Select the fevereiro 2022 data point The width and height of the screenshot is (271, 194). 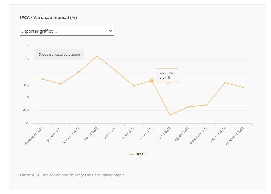coord(79,72)
